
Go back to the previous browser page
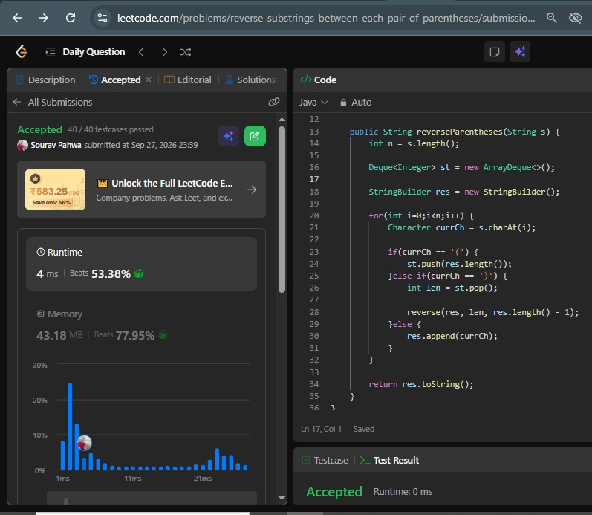click(x=17, y=18)
